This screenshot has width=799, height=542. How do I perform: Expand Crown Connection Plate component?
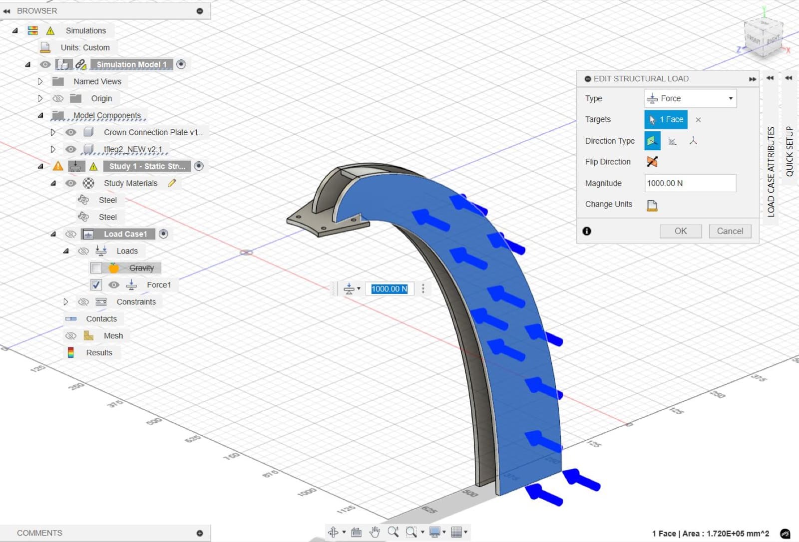(53, 132)
